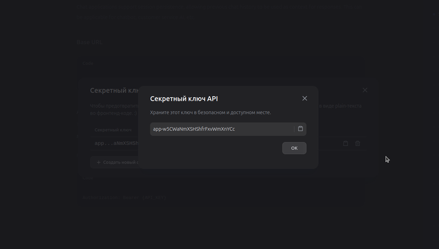439x249 pixels.
Task: Delete the key in the background list row
Action: coord(358,143)
